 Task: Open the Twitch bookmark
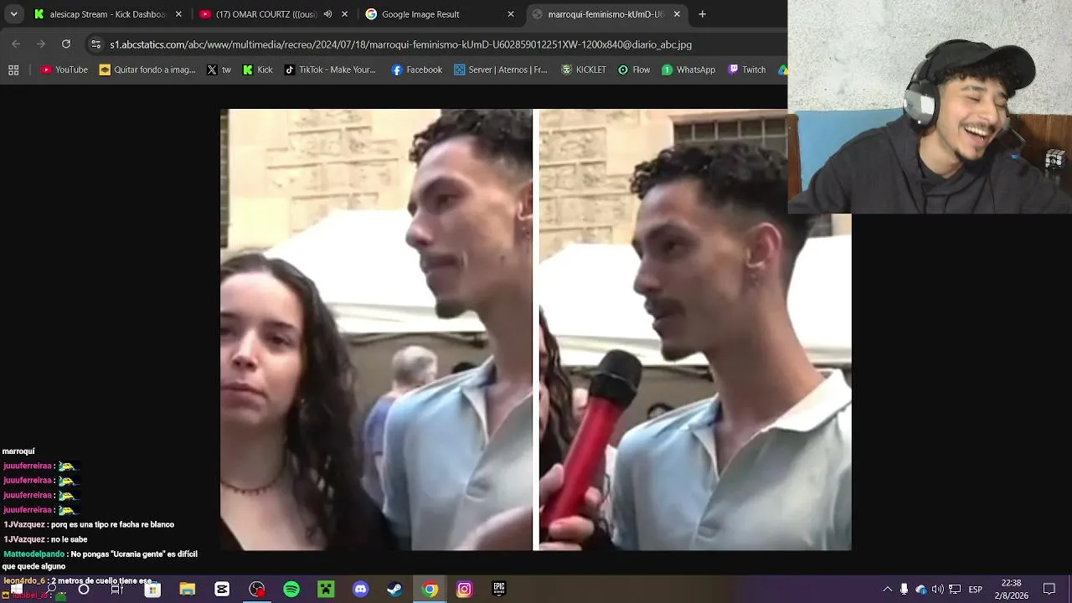click(747, 70)
